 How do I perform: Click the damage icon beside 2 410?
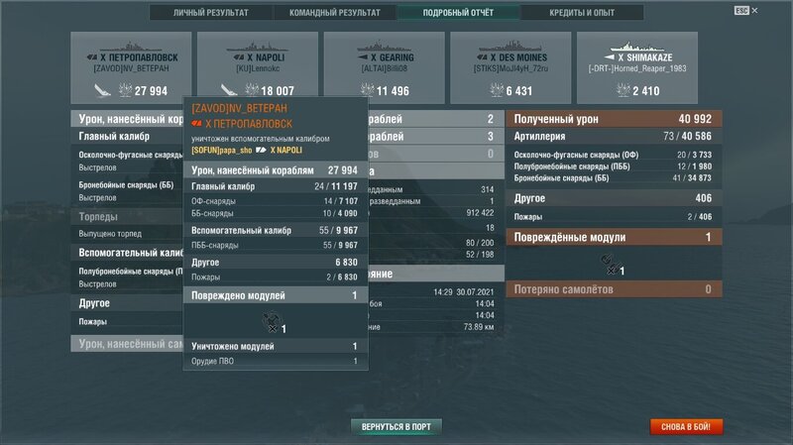coord(623,90)
